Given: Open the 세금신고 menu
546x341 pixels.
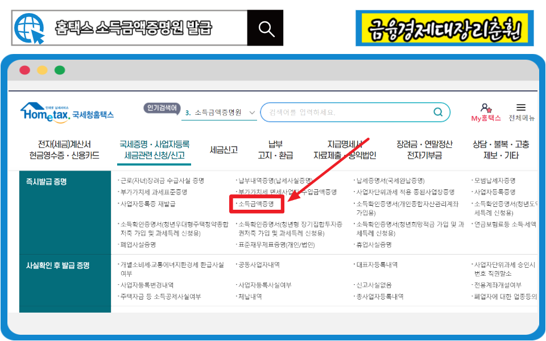Looking at the screenshot, I should [x=224, y=150].
